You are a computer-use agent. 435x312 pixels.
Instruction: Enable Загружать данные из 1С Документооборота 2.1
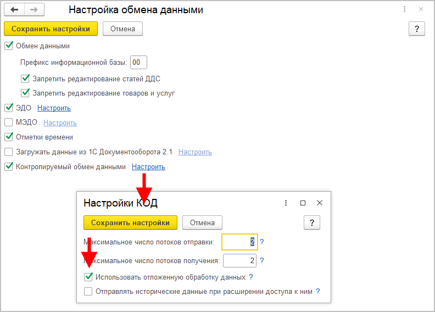[9, 152]
